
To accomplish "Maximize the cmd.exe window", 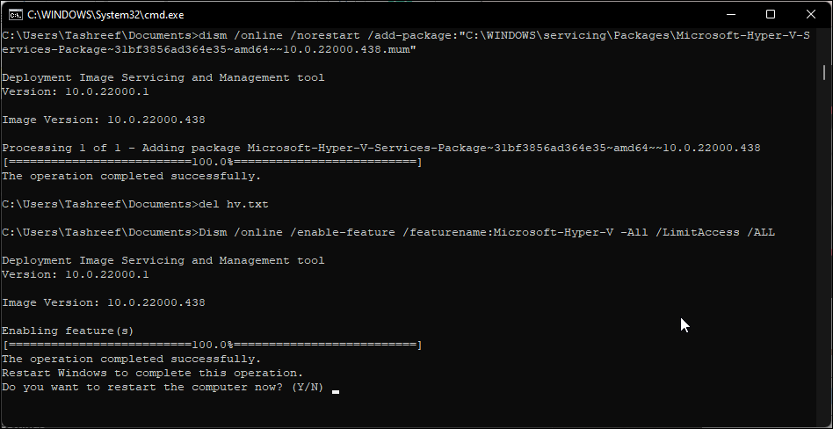I will click(771, 14).
